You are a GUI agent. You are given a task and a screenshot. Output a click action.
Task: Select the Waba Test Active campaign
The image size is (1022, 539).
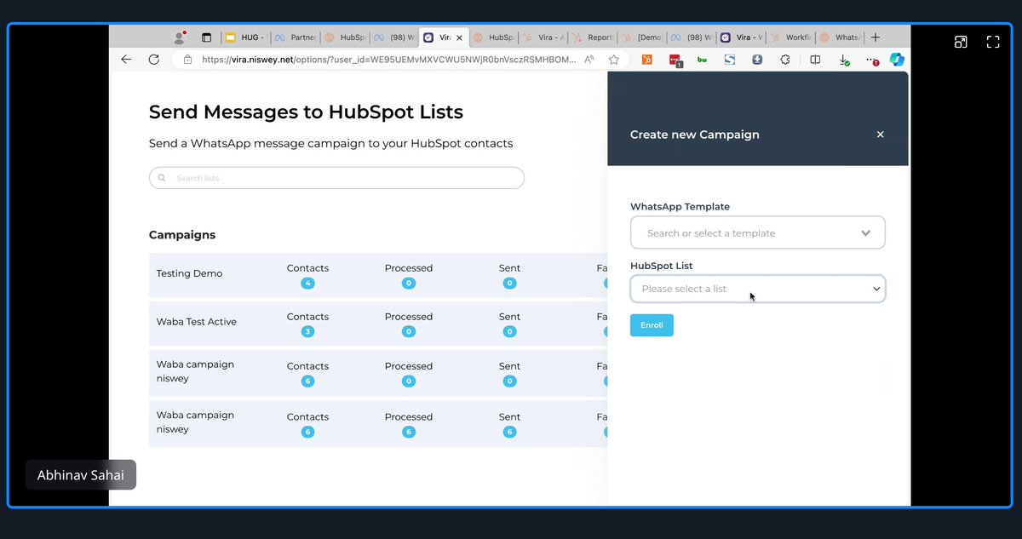[x=197, y=322]
